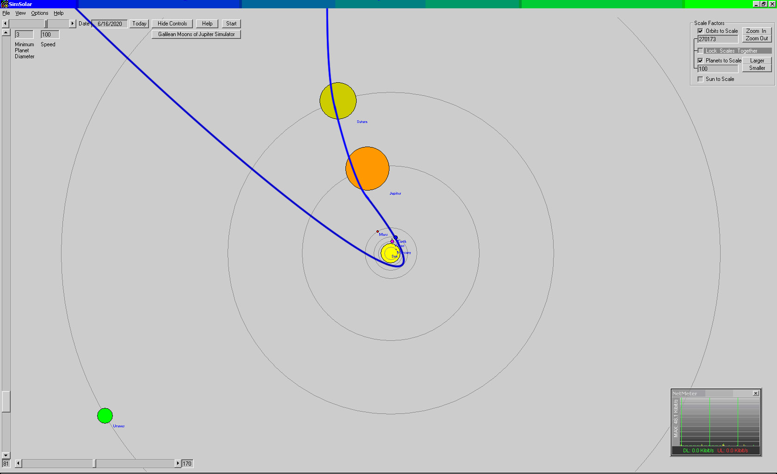The width and height of the screenshot is (777, 474).
Task: Click the bottom horizontal scrollbar thumb
Action: [94, 463]
